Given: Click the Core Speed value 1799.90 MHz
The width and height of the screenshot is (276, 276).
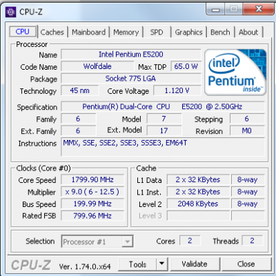Looking at the screenshot, I should [92, 179].
